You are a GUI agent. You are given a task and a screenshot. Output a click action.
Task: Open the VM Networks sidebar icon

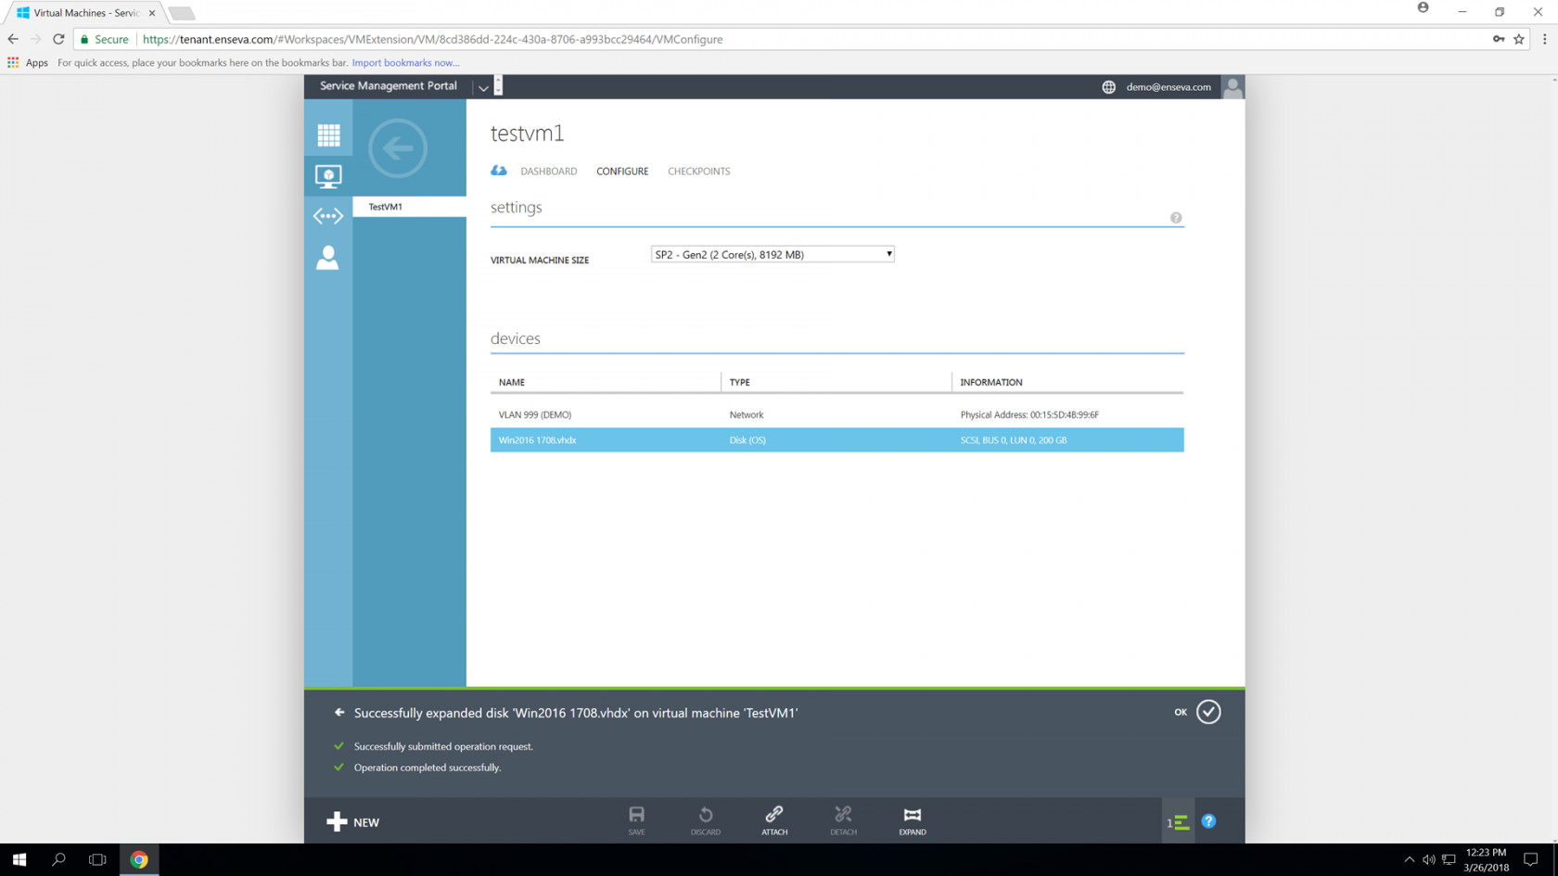pos(328,216)
